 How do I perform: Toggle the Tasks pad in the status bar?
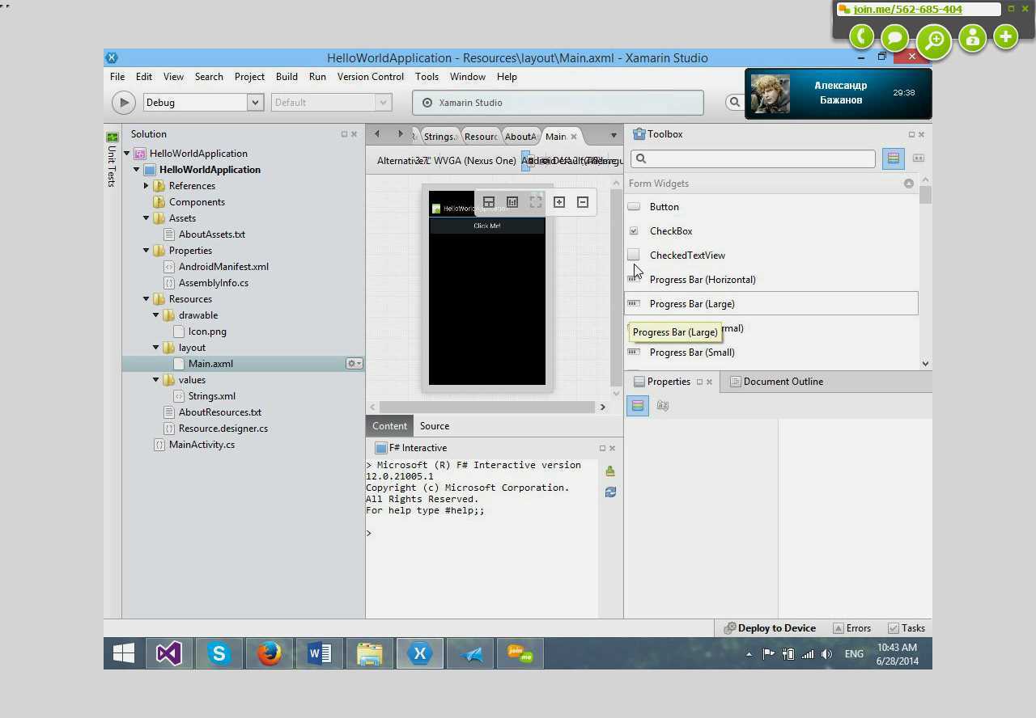(906, 628)
